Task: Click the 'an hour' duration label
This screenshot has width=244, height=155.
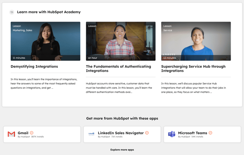Action: [92, 58]
